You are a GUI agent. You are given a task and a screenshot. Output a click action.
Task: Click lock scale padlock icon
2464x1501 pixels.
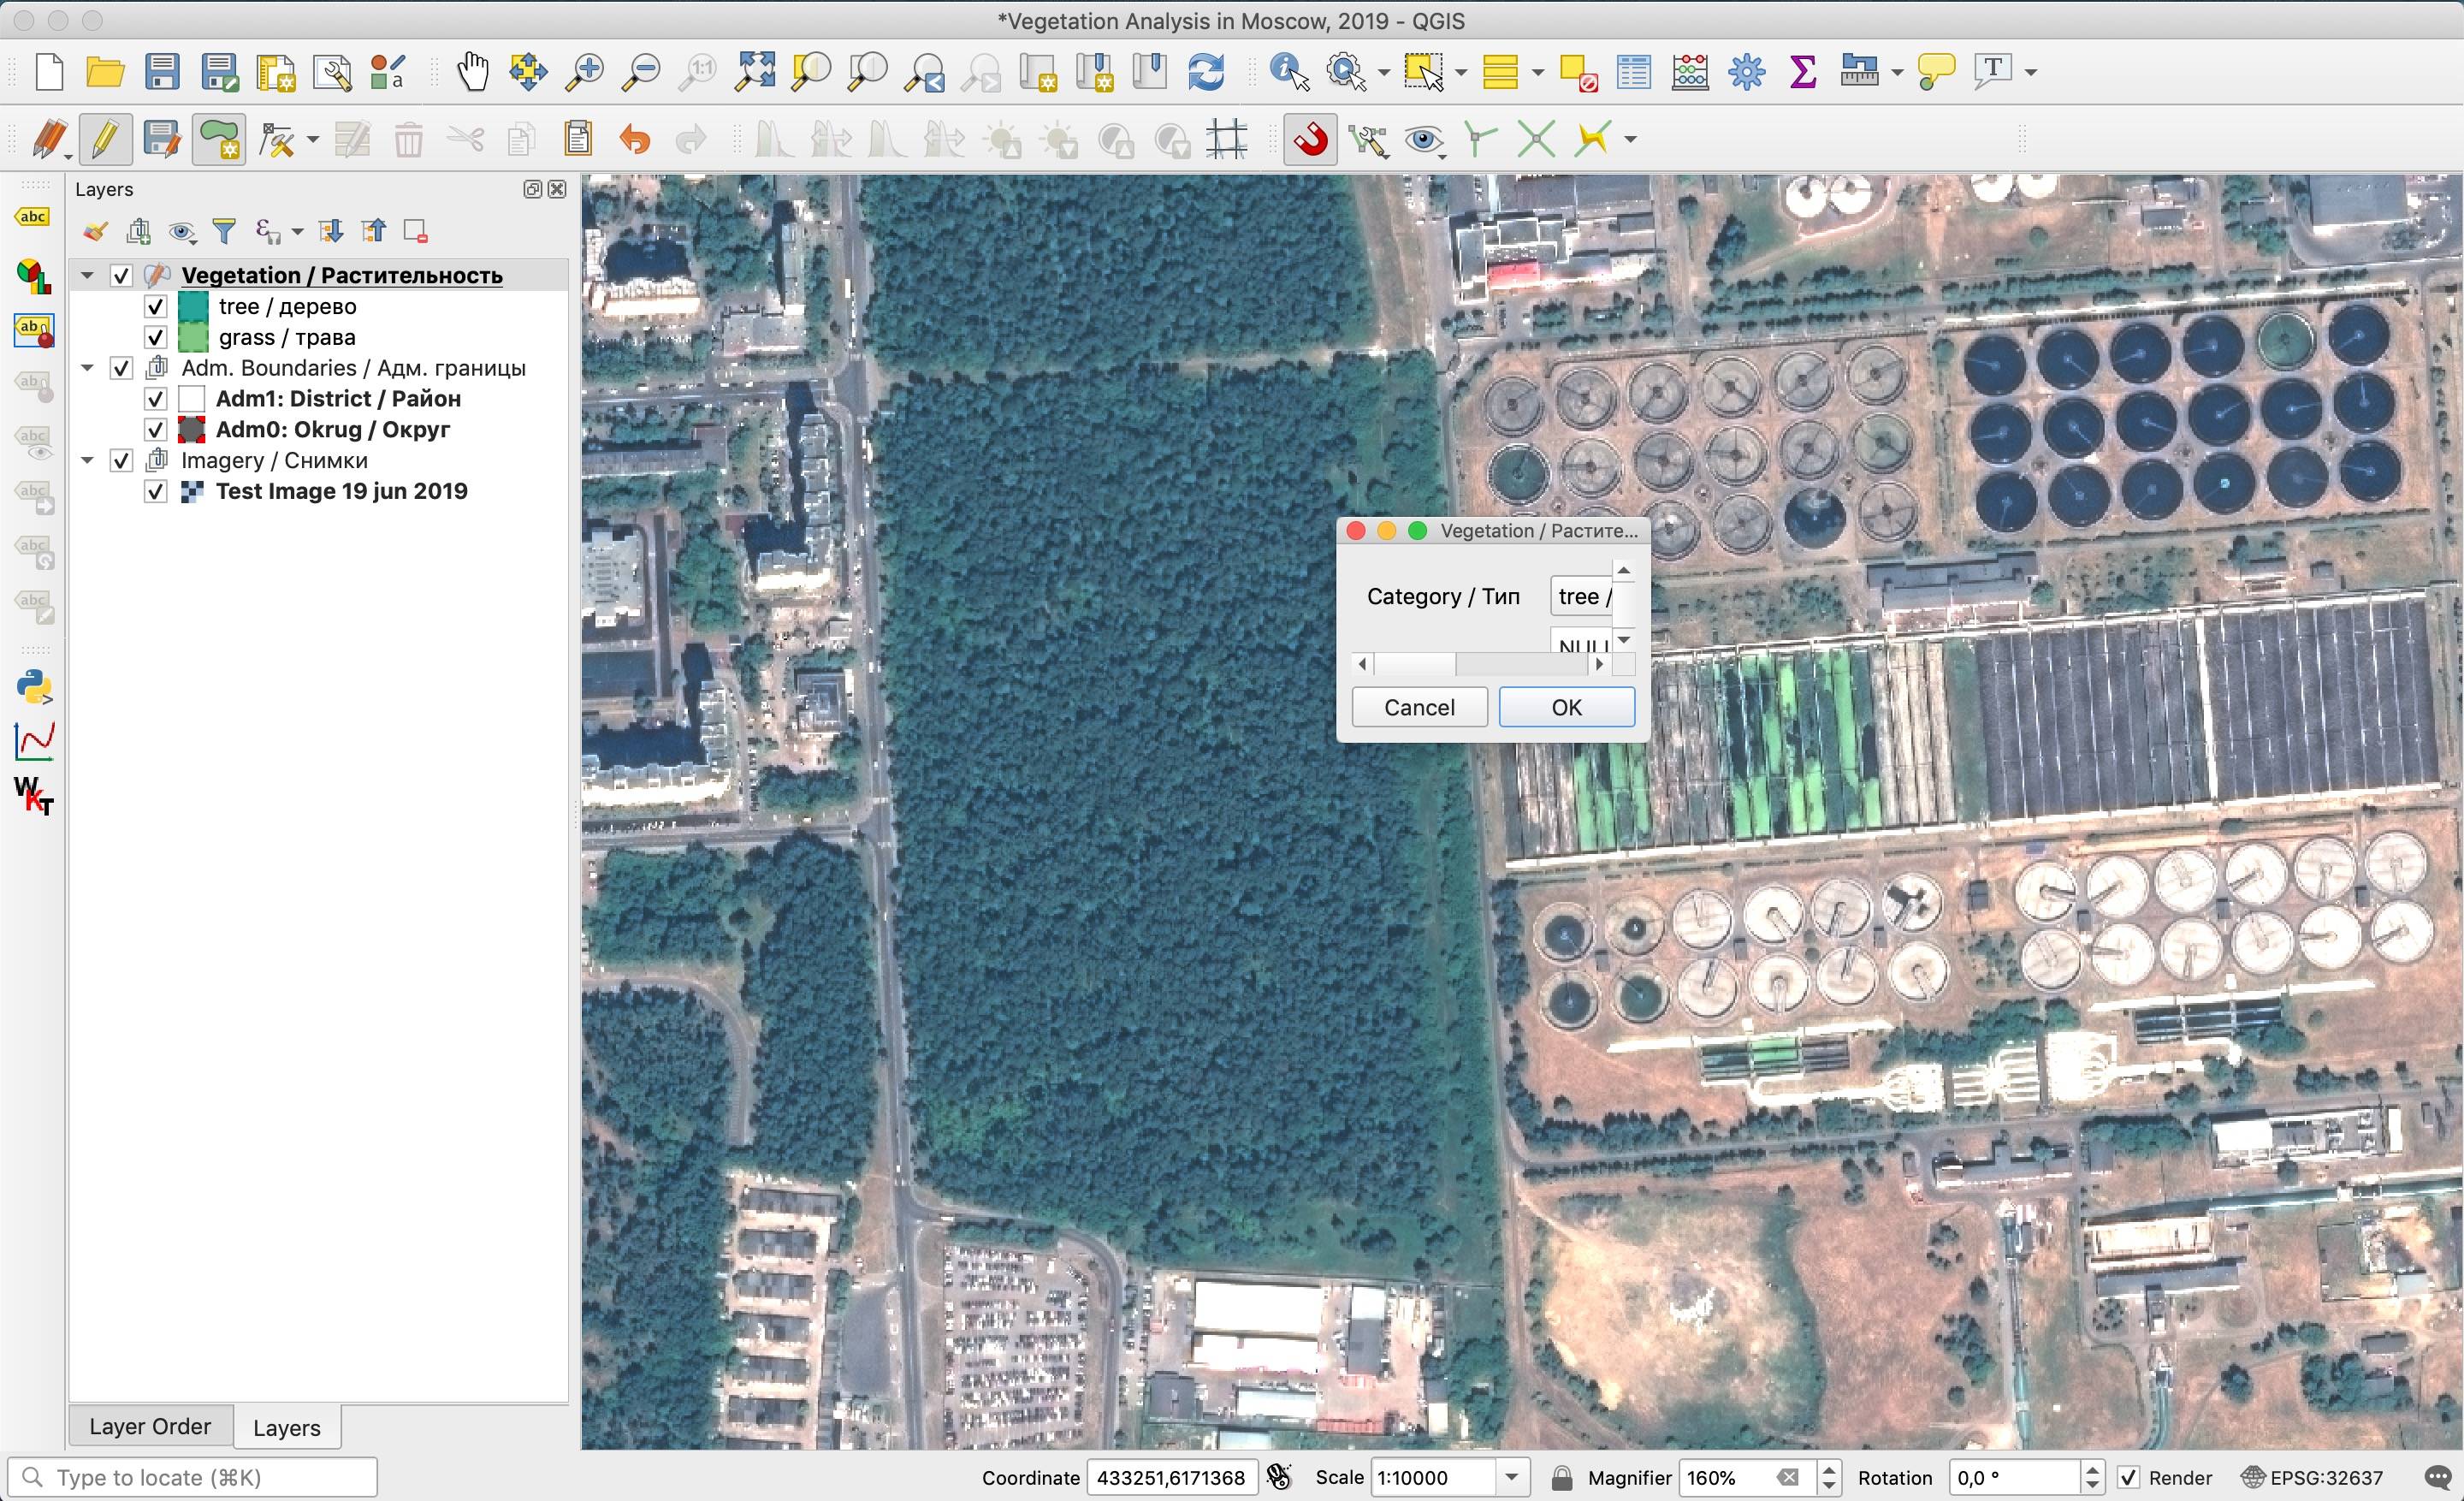tap(1561, 1478)
